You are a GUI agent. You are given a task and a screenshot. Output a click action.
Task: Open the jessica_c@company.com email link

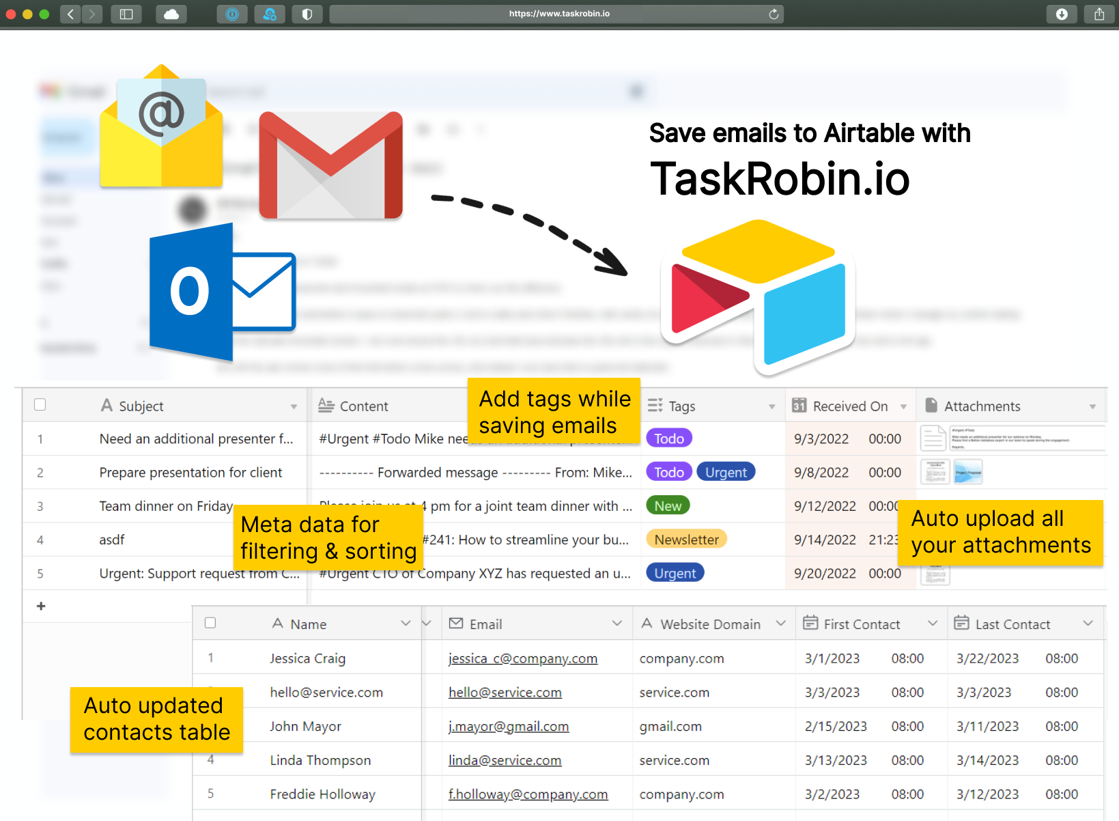click(523, 658)
